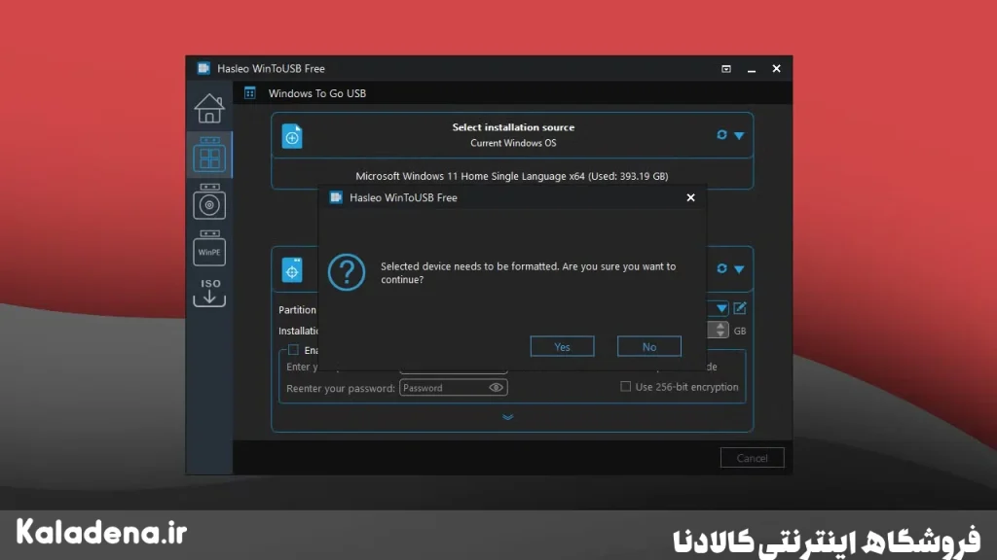Image resolution: width=997 pixels, height=560 pixels.
Task: Click the Reenter your password field
Action: [453, 387]
